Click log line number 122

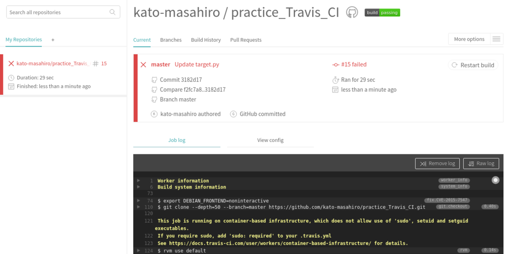[x=149, y=236]
